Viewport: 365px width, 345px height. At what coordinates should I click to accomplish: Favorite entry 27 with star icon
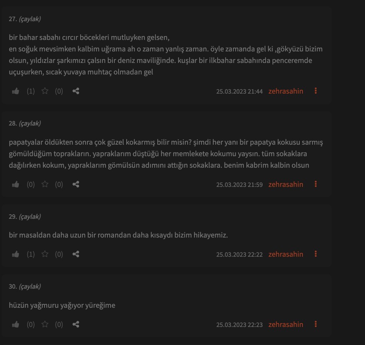coord(45,91)
